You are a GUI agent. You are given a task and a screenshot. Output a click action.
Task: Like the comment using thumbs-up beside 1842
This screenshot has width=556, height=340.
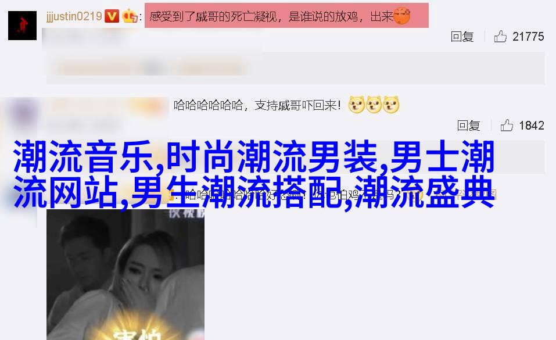pos(507,126)
